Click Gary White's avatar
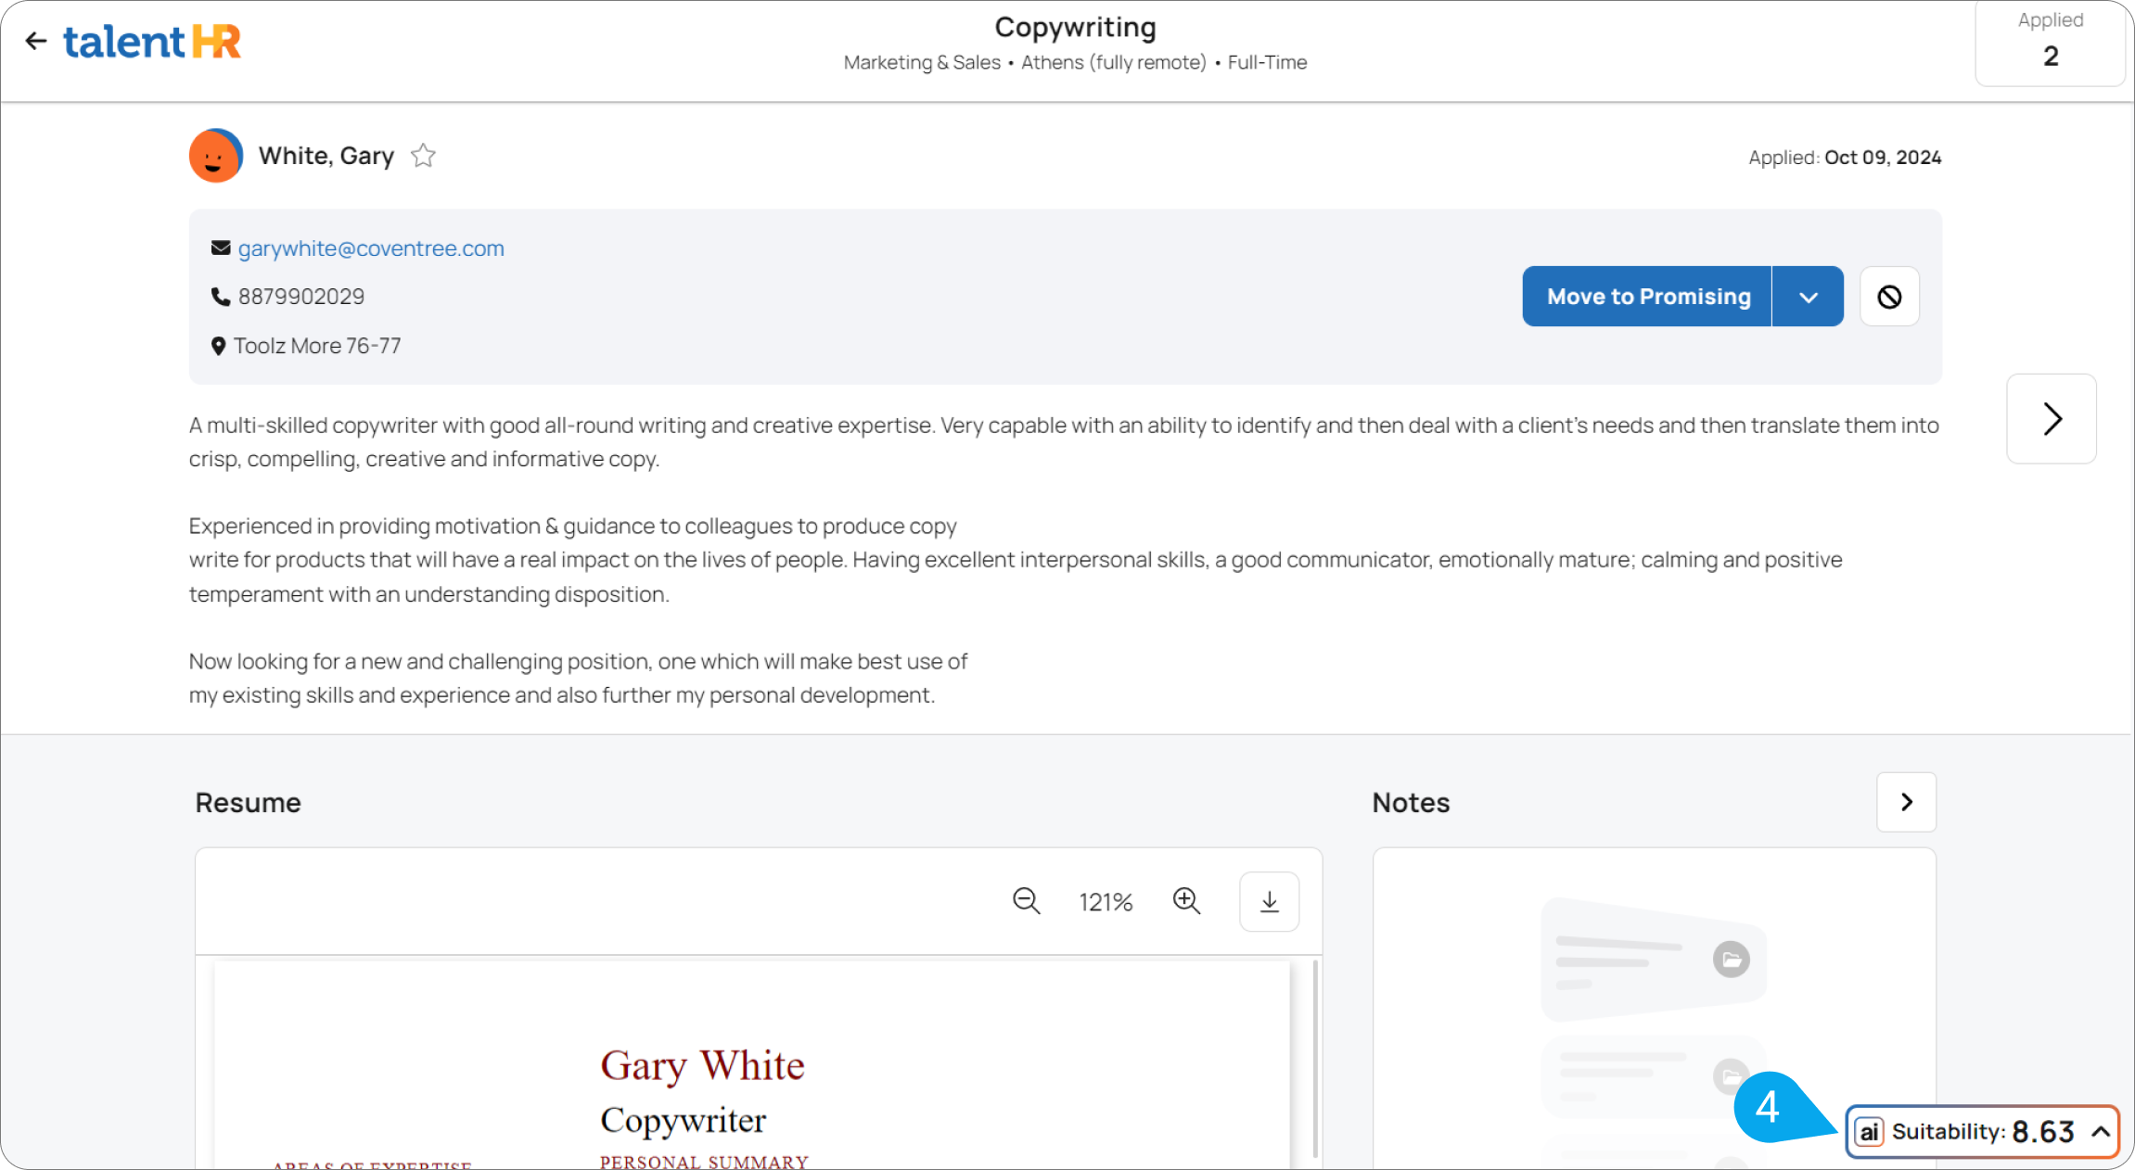 point(215,156)
